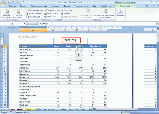Click the insert function fx icon
159x114 pixels.
37,24
